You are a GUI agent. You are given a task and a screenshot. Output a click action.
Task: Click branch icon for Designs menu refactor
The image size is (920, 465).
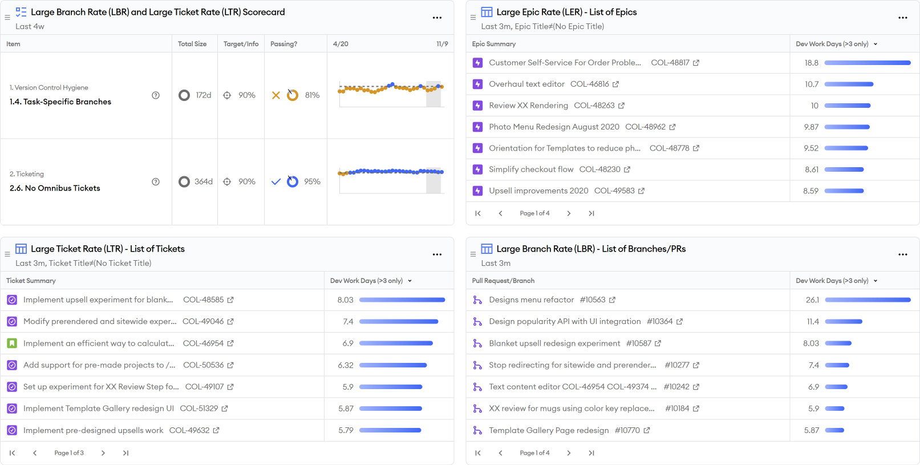pos(477,300)
